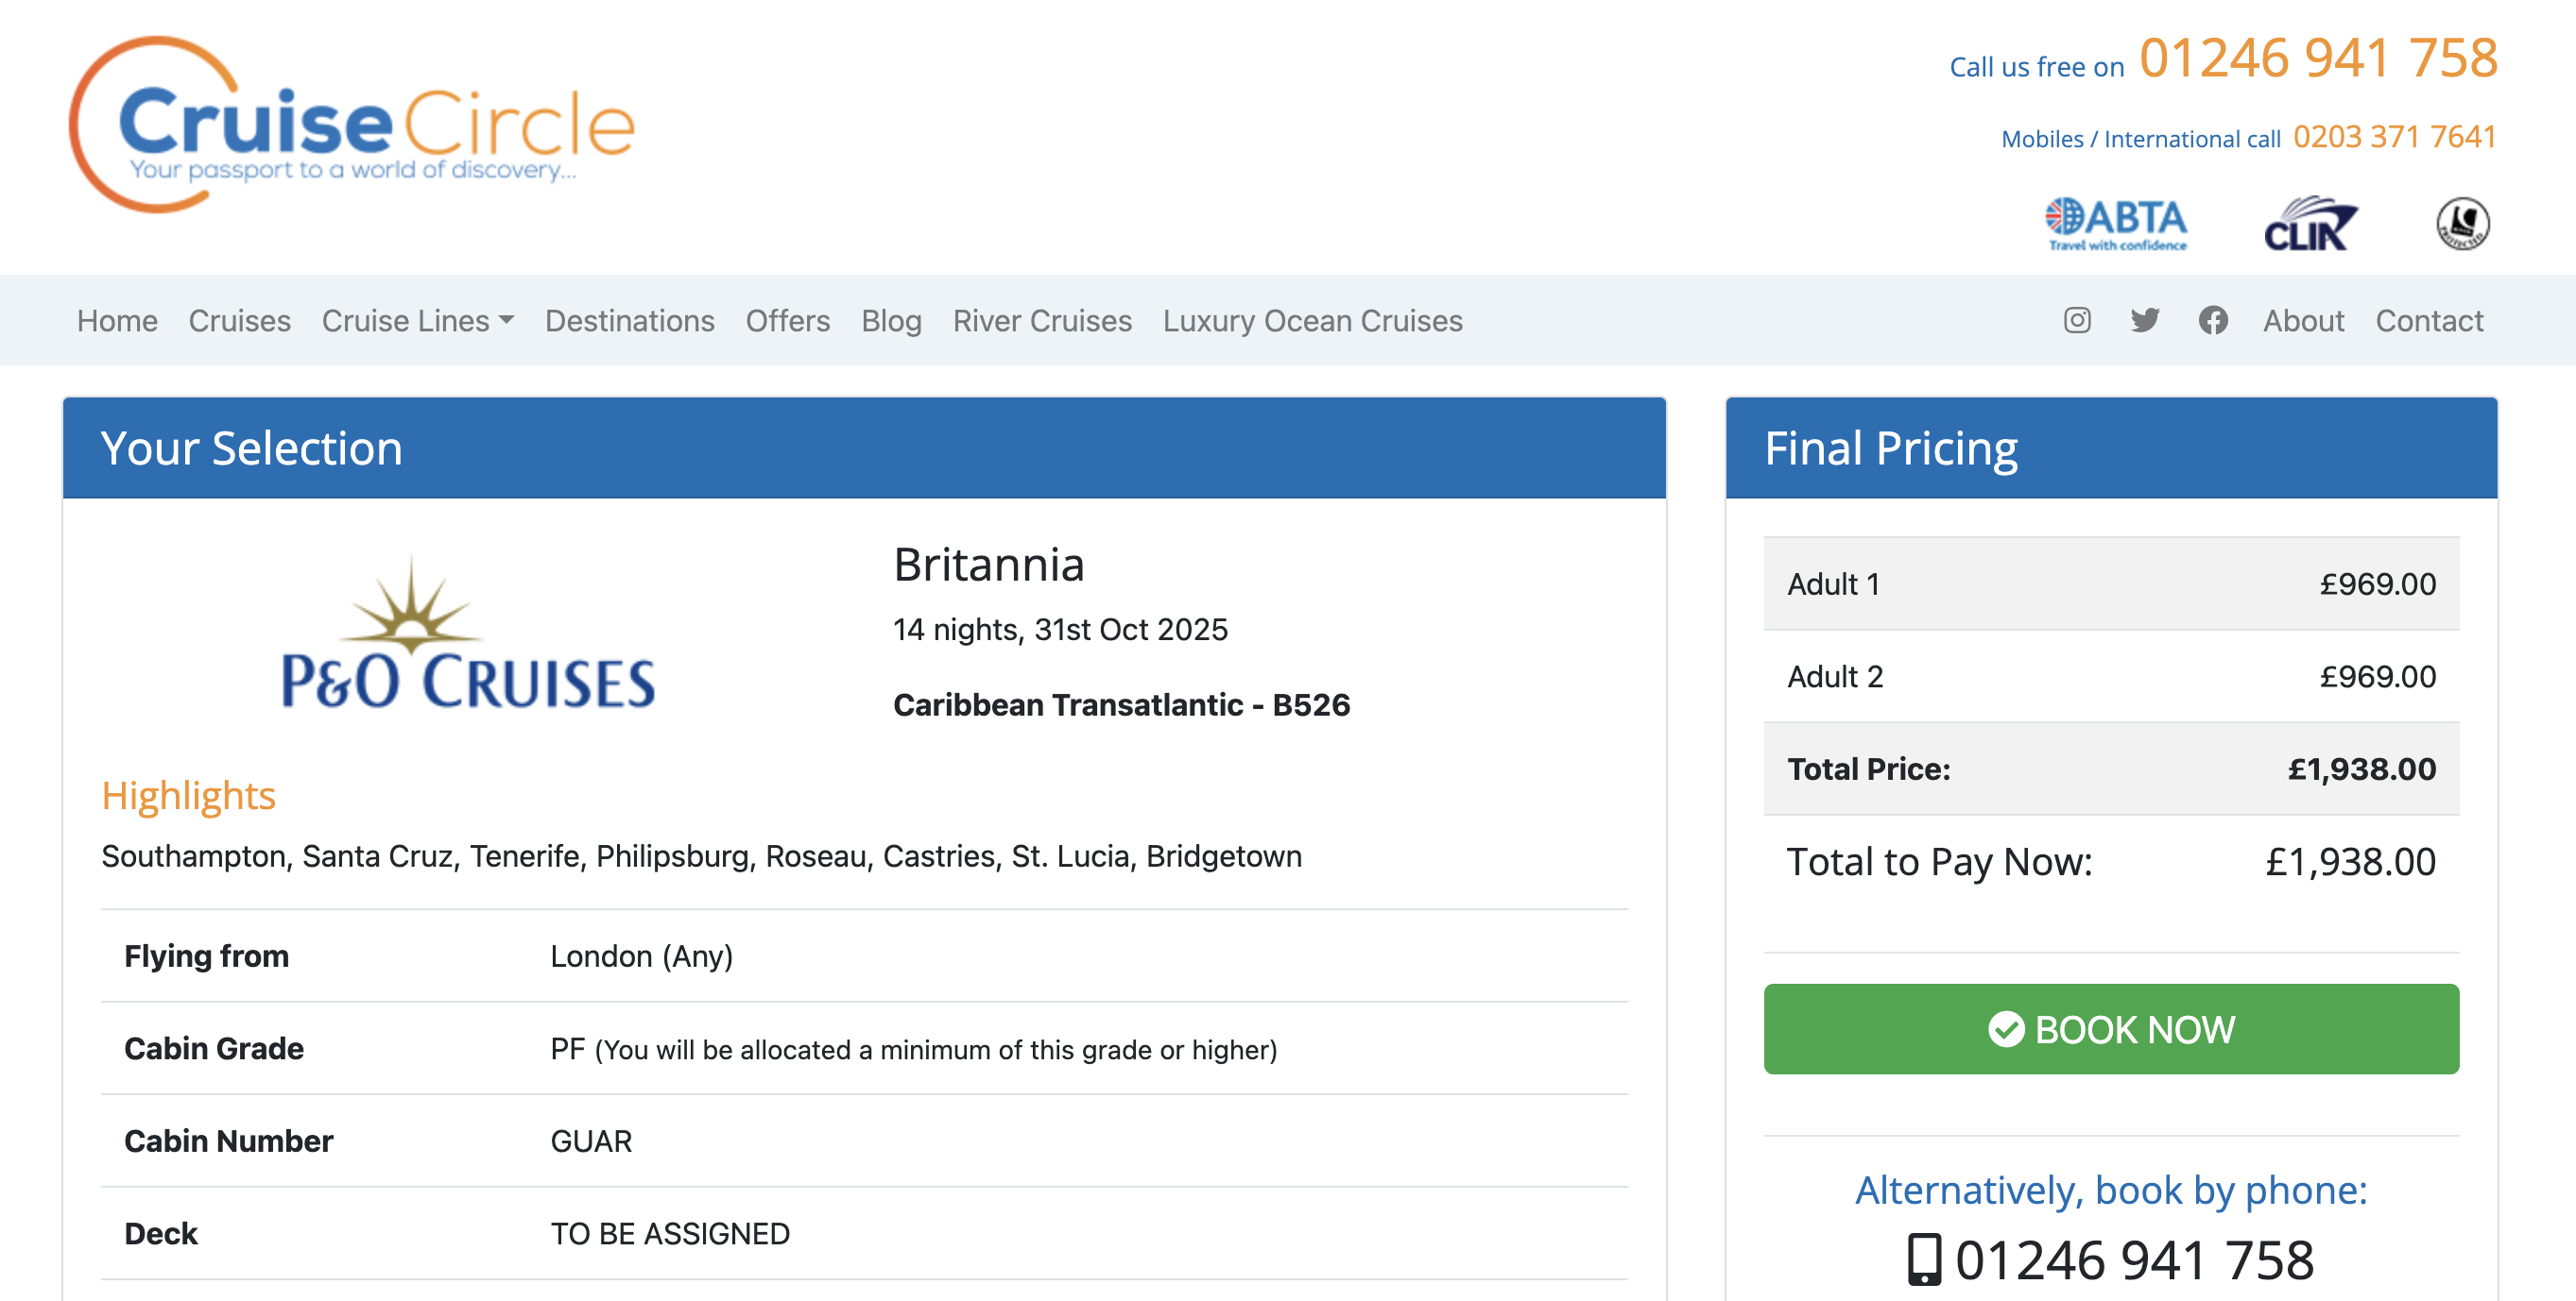Click the Final Pricing panel header
The width and height of the screenshot is (2576, 1301).
pos(2111,448)
